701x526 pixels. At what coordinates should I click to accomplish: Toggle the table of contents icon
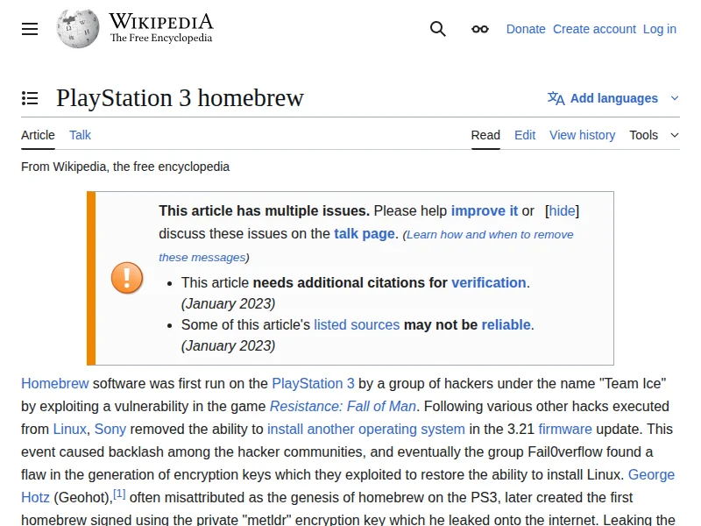[30, 98]
